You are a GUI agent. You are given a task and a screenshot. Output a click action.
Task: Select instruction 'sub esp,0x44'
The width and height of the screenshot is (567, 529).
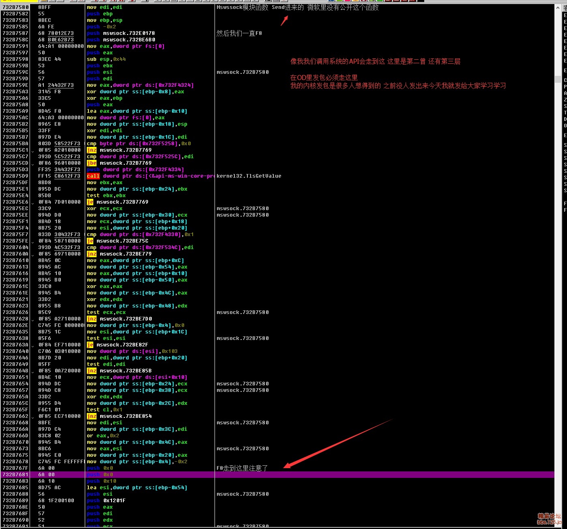tap(106, 59)
